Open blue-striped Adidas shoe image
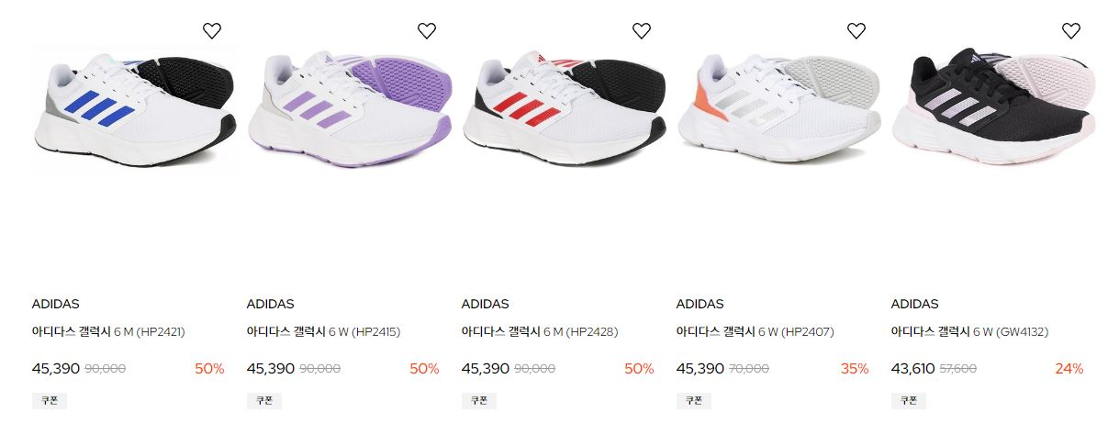 tap(134, 110)
